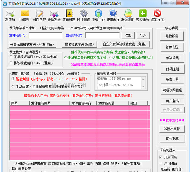Open the 信箱日志 mailbox log icon
Image resolution: width=190 pixels, height=172 pixels.
pyautogui.click(x=69, y=15)
